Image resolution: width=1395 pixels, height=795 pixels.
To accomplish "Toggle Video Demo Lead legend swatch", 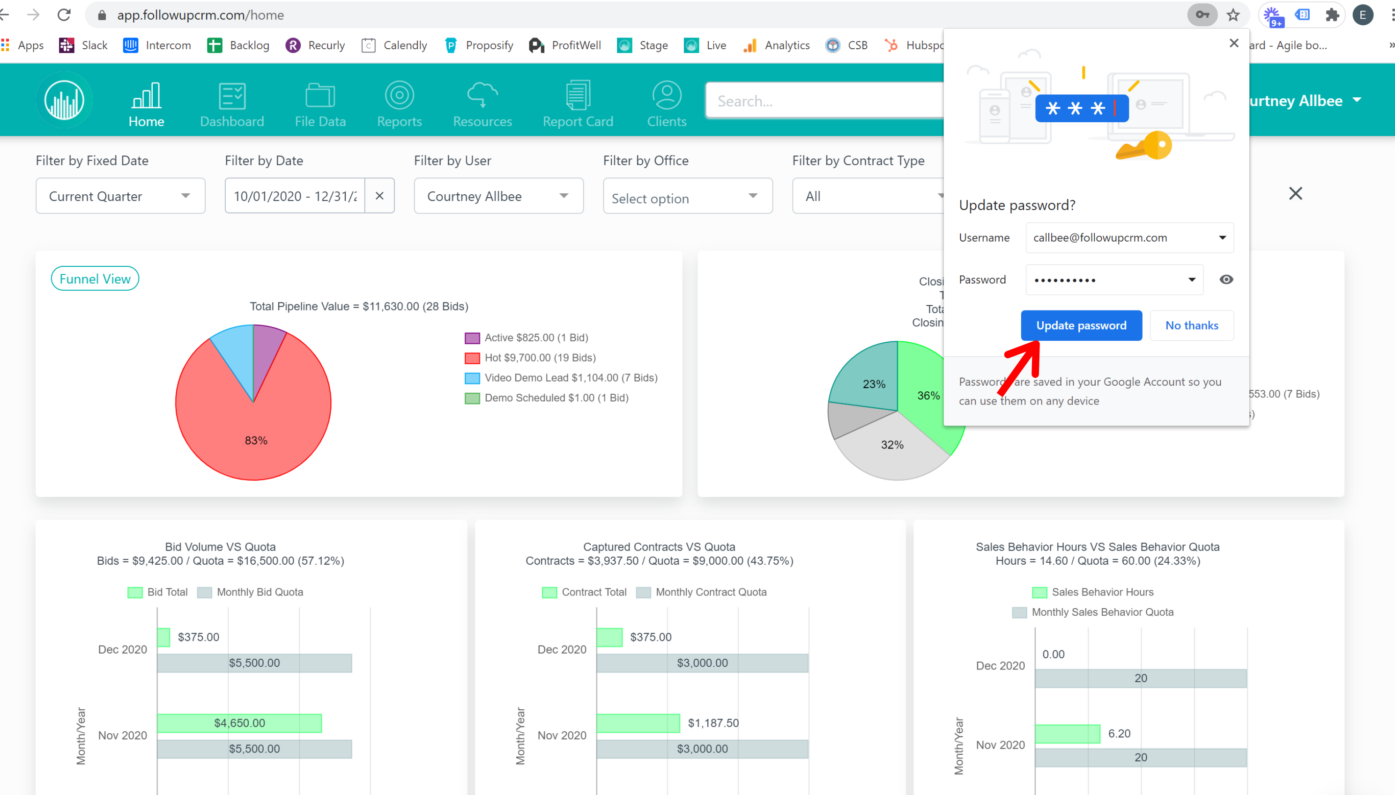I will pos(472,378).
